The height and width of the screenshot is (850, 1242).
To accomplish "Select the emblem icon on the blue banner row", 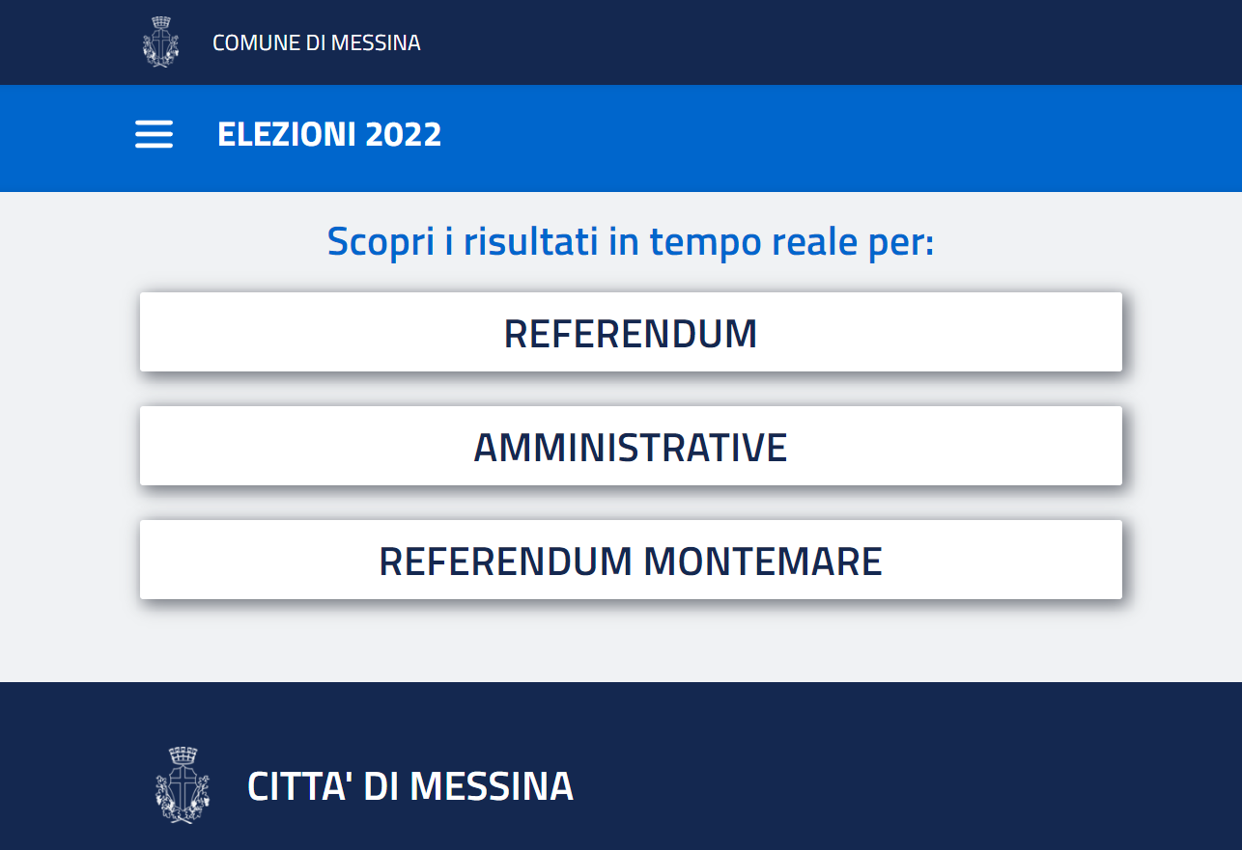I will pos(153,134).
